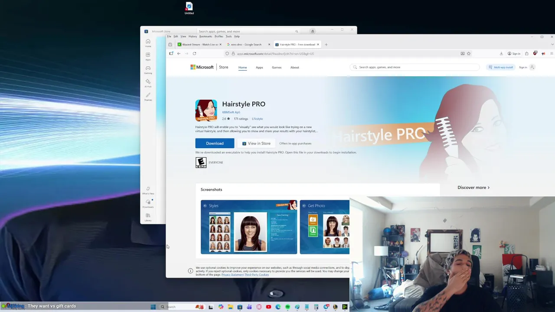Open the browser Help menu
This screenshot has height=312, width=555.
pyautogui.click(x=237, y=36)
